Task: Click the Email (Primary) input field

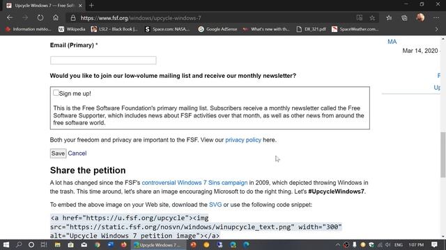Action: [x=103, y=60]
